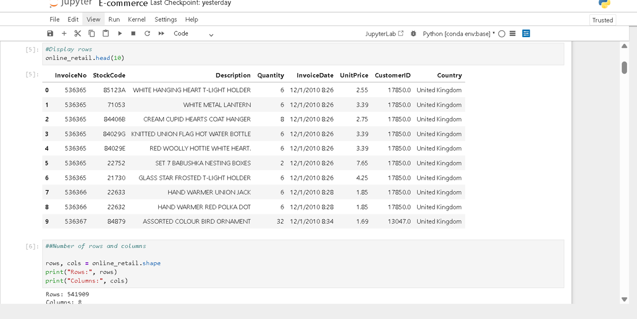Image resolution: width=637 pixels, height=319 pixels.
Task: Click stock code 85123A
Action: tap(114, 90)
